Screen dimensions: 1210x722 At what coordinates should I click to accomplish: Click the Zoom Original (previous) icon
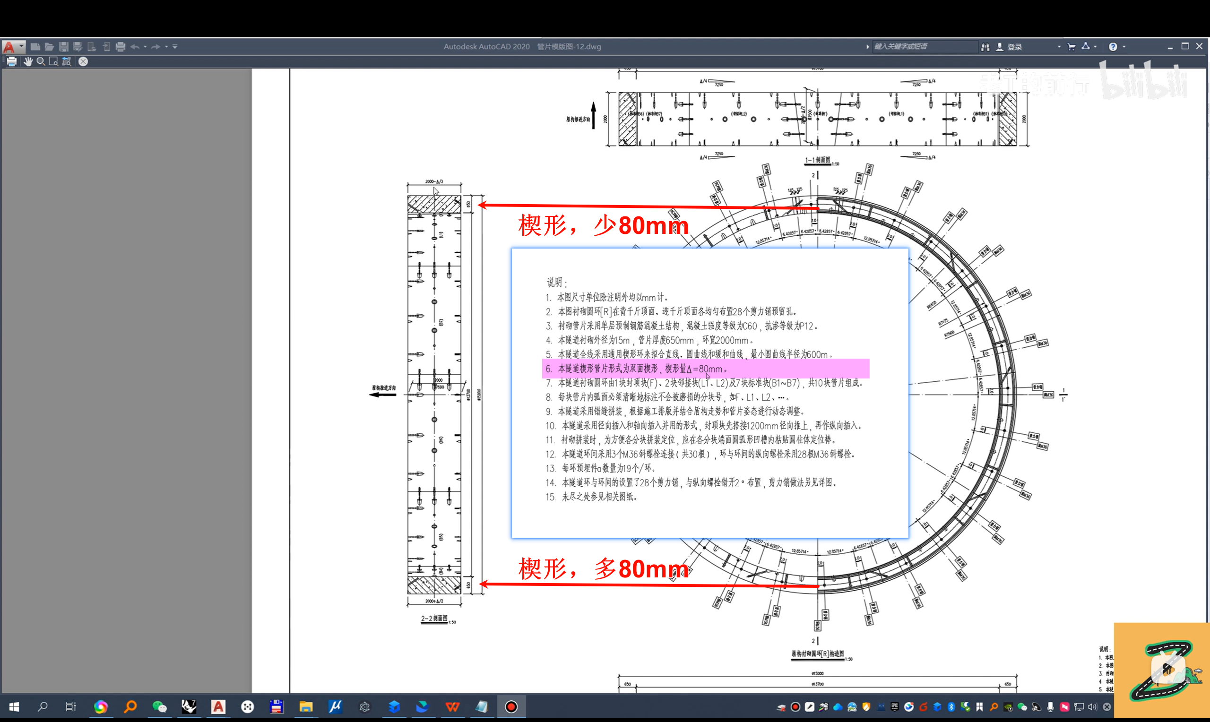pyautogui.click(x=67, y=61)
